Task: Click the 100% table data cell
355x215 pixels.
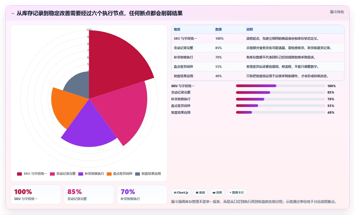Action: pyautogui.click(x=219, y=39)
